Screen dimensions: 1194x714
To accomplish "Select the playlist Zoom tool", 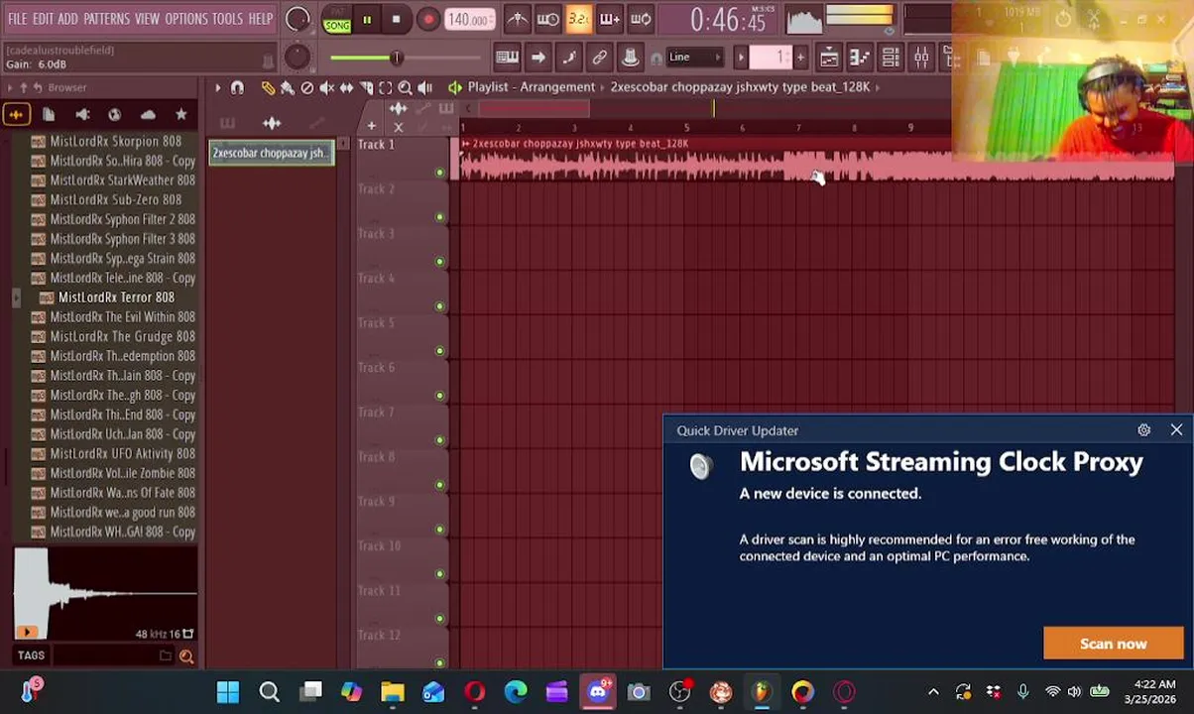I will click(405, 87).
